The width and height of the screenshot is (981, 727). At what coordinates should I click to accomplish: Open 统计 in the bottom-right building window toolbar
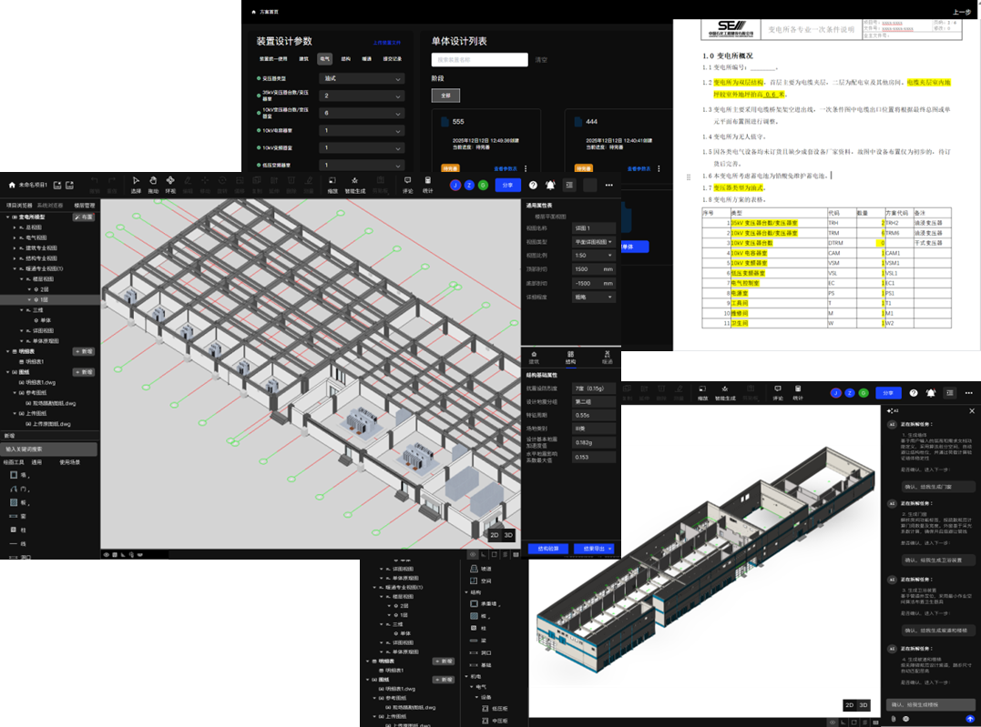pyautogui.click(x=798, y=392)
